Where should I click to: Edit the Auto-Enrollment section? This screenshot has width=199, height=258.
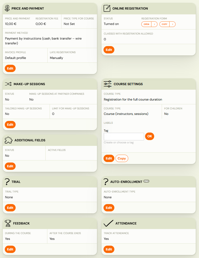click(109, 208)
